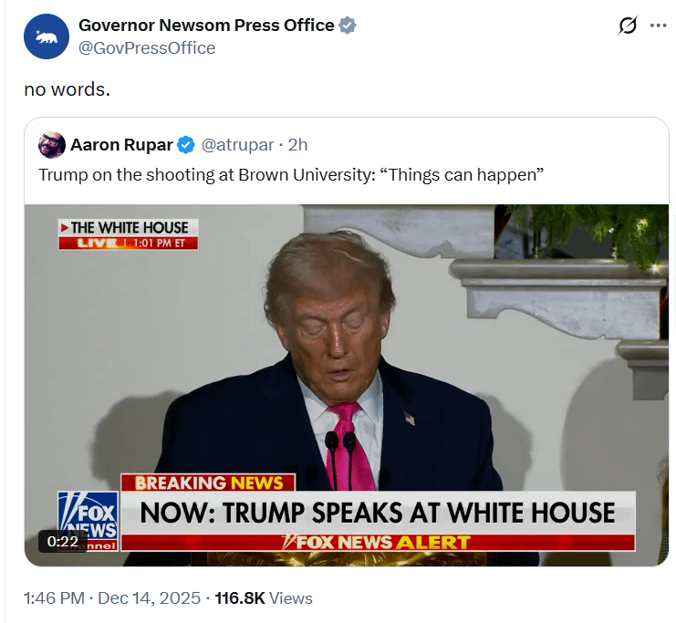Click the @atrupar handle

237,145
